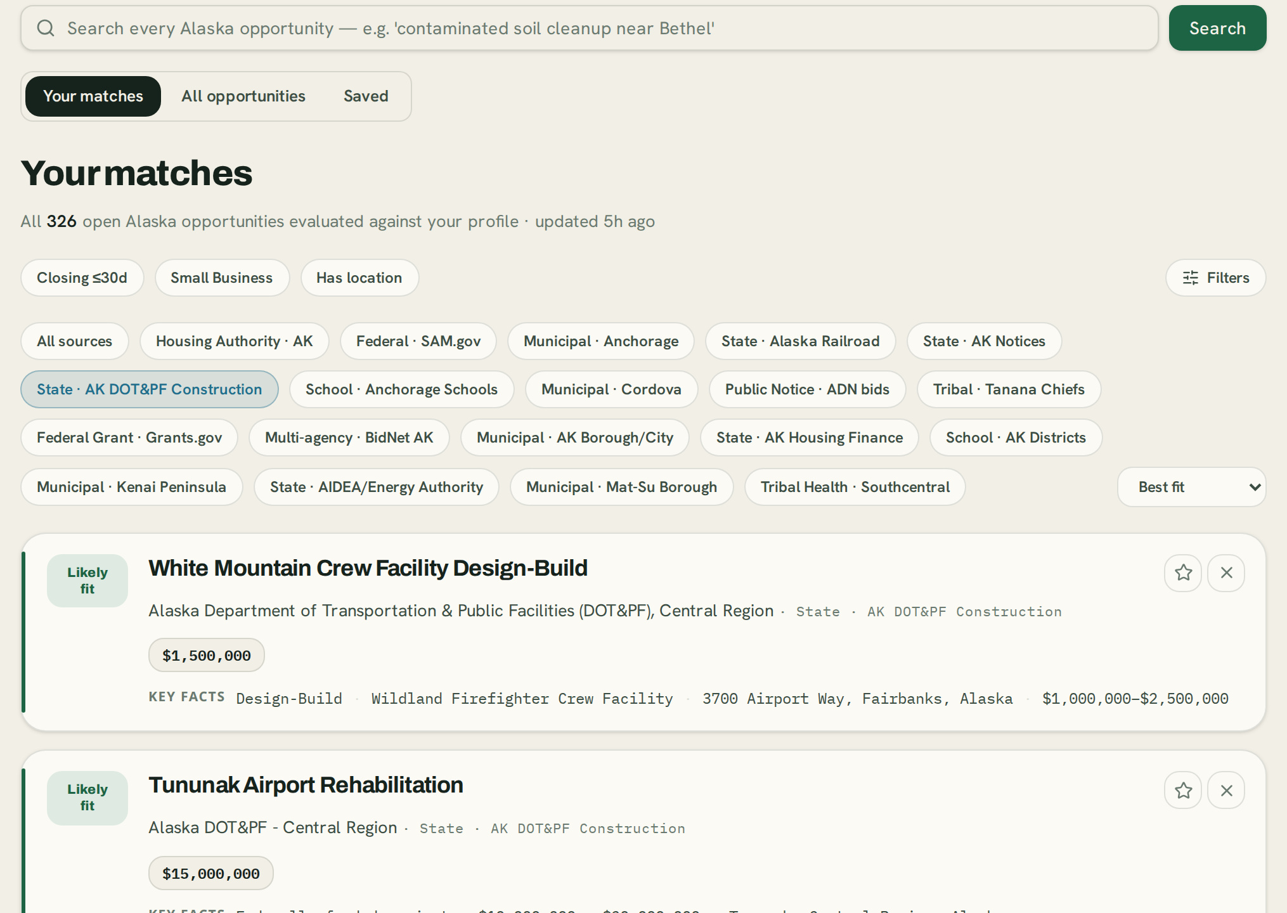
Task: Star the Tununak Airport Rehabilitation listing
Action: pos(1183,791)
